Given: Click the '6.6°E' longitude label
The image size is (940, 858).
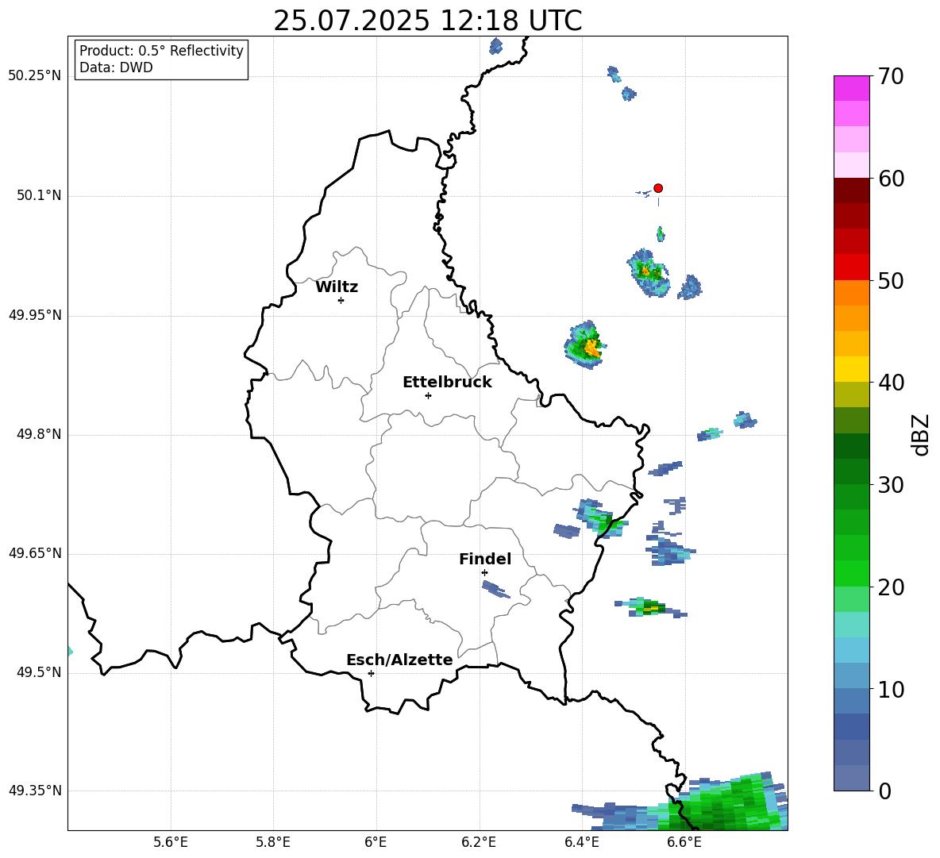Looking at the screenshot, I should point(684,842).
